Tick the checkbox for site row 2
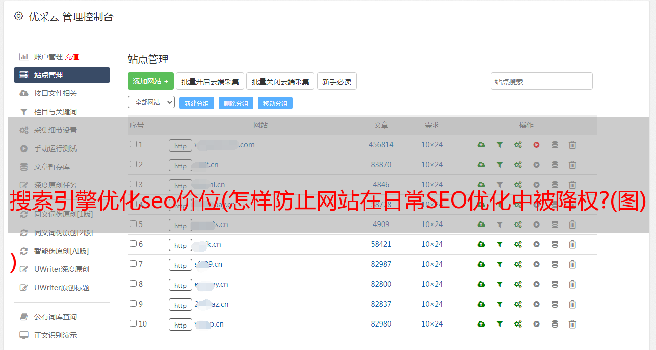Screen dimensions: 656x350 tap(133, 164)
